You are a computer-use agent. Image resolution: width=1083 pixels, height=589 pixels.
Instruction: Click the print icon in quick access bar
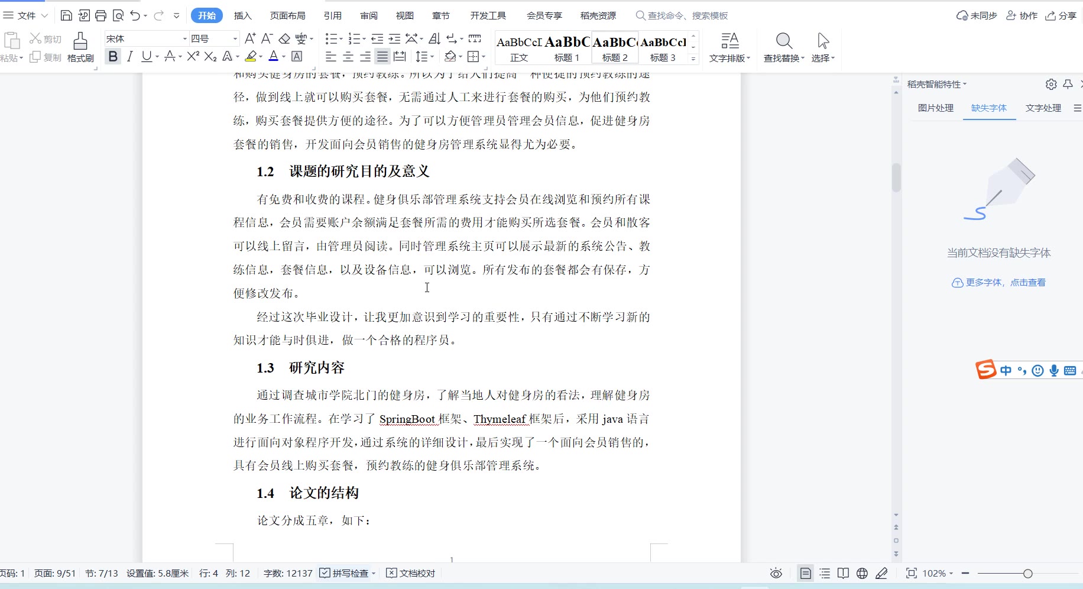[100, 16]
